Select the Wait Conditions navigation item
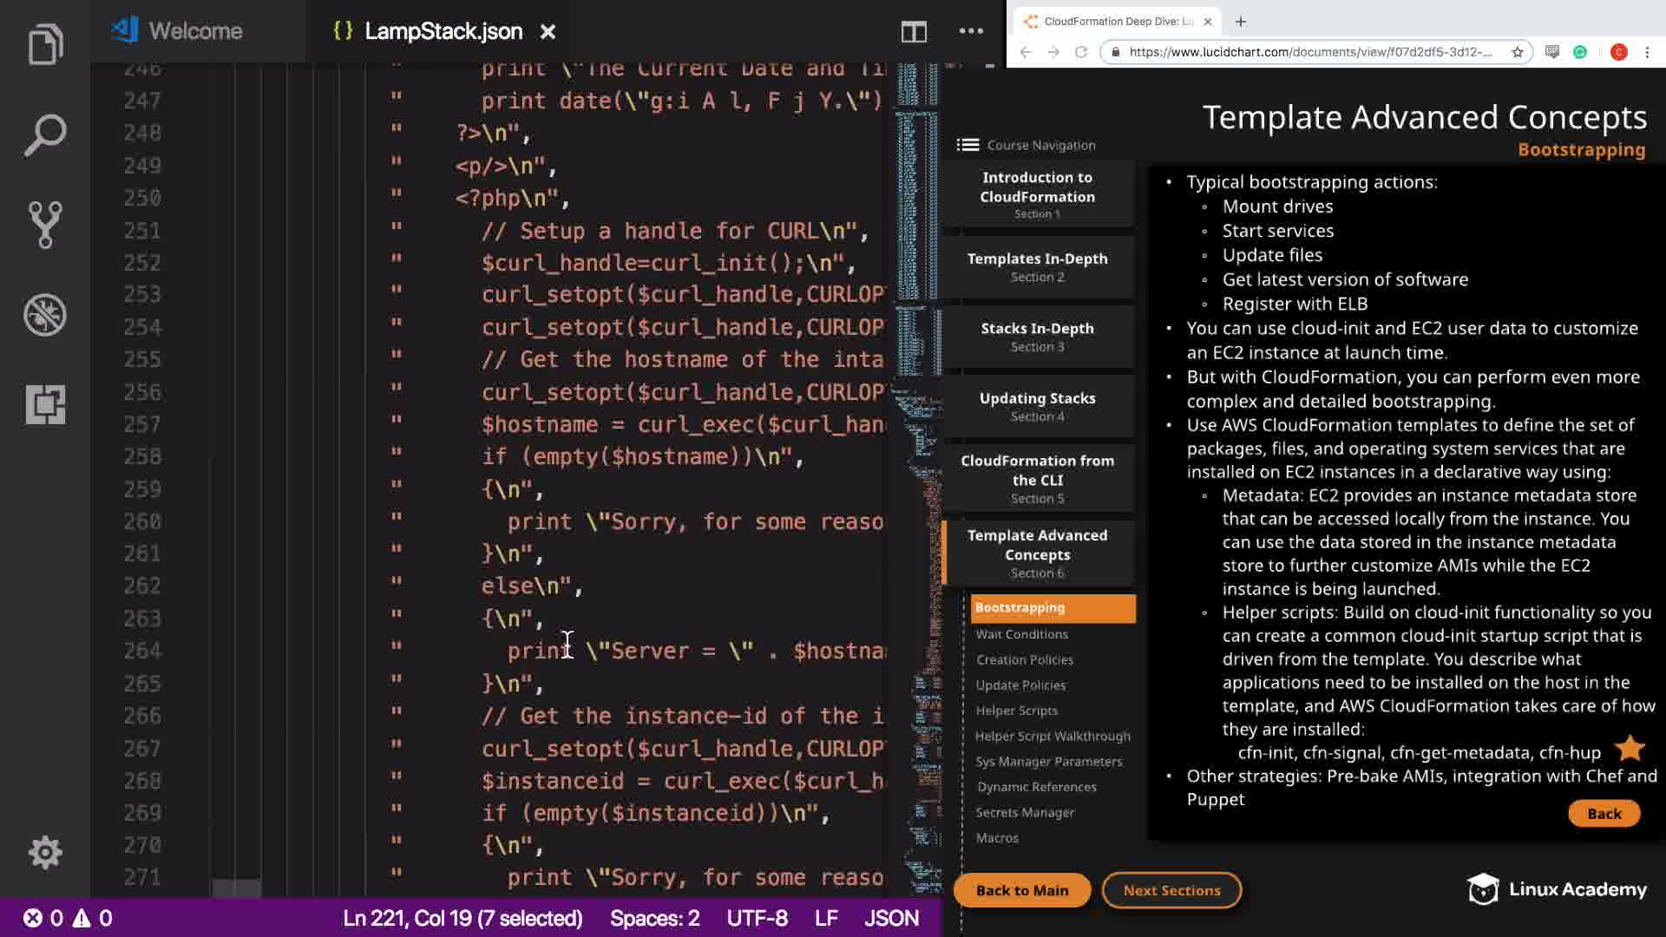The width and height of the screenshot is (1666, 937). point(1021,634)
